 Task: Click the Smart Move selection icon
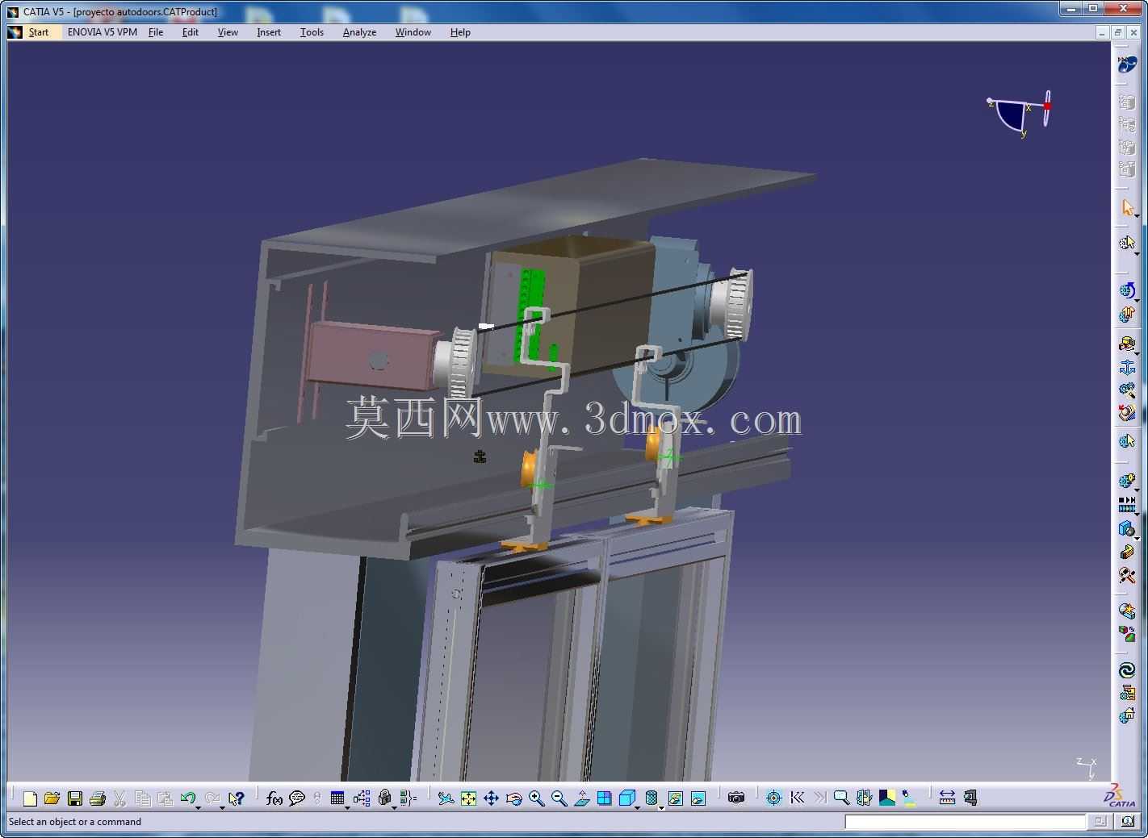[x=1127, y=243]
